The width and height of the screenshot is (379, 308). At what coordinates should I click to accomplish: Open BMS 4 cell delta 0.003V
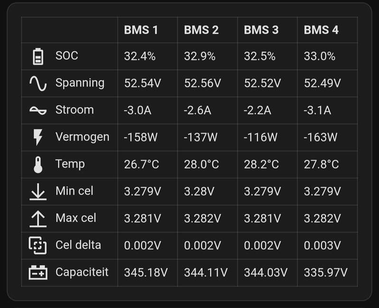tap(322, 246)
